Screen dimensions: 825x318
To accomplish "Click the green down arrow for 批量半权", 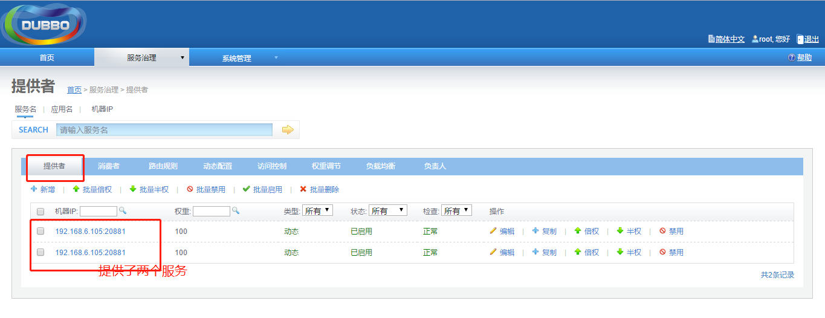I will [133, 189].
